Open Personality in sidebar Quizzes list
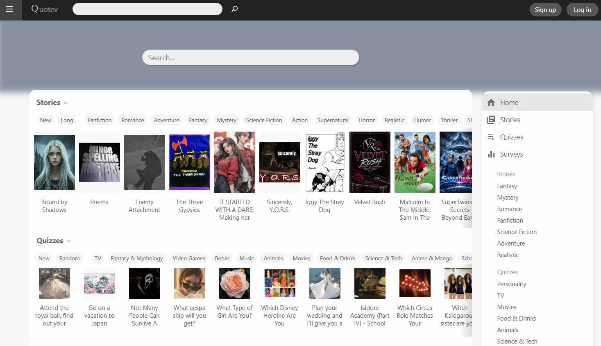 512,284
